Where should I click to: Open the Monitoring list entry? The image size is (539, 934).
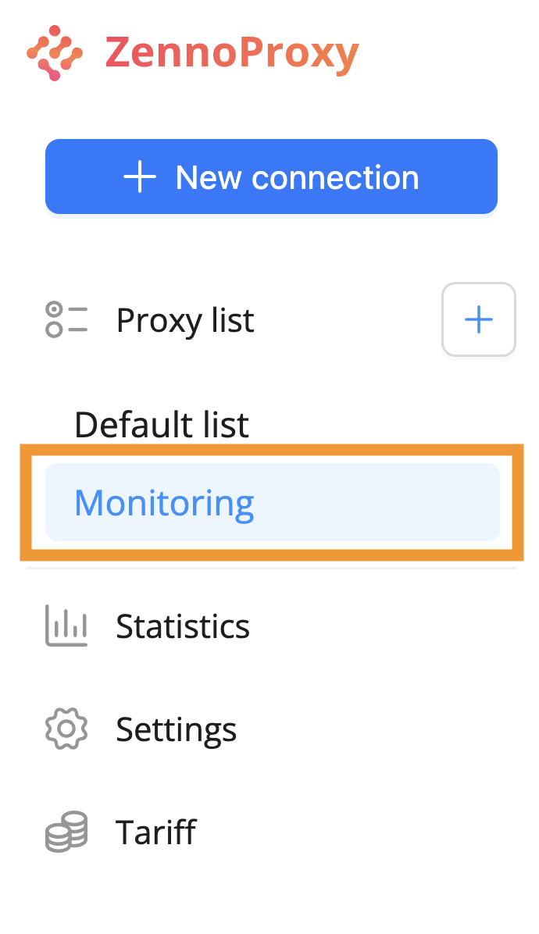pos(164,502)
